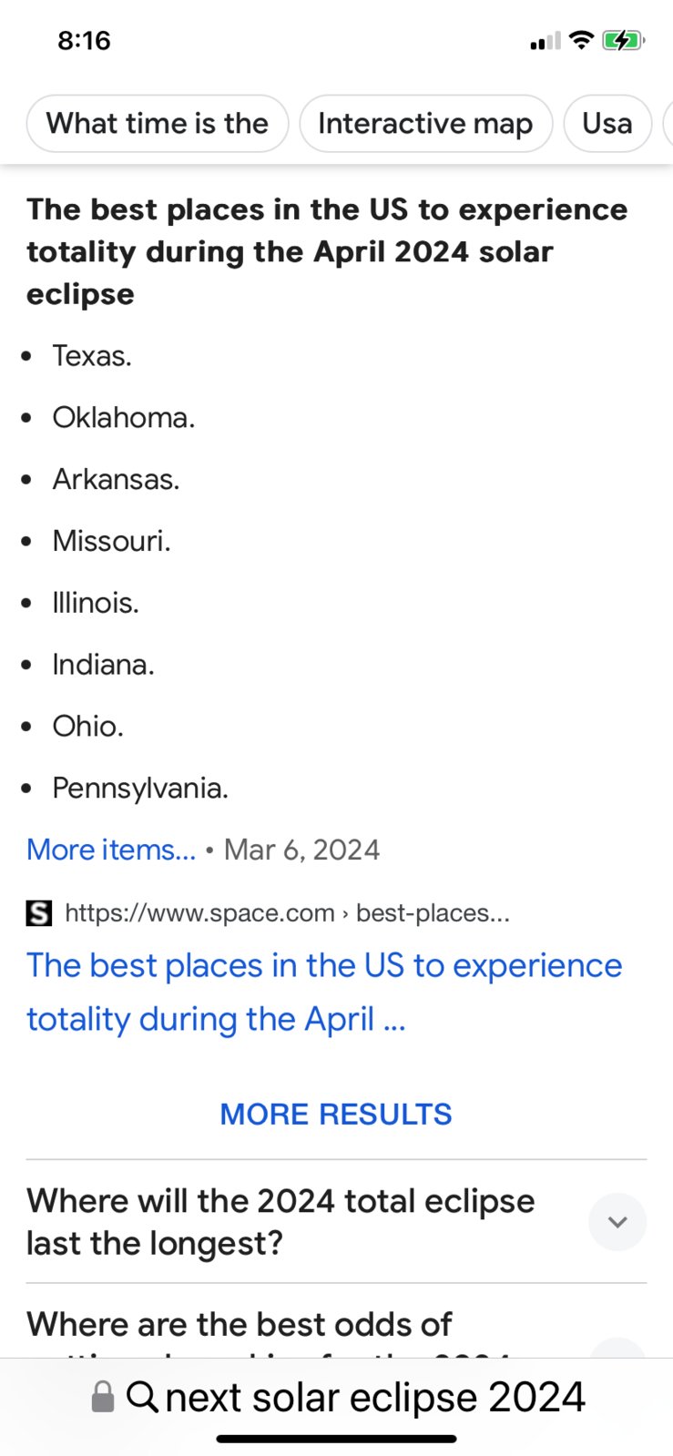Tap the cellular signal bars icon
This screenshot has height=1456, width=673.
(546, 41)
